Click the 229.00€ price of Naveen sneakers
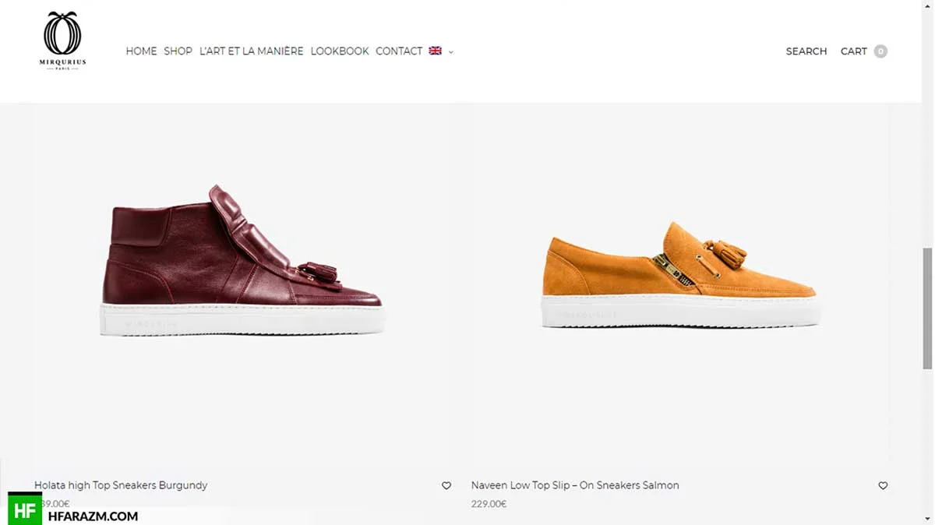Screen dimensions: 935x525 click(489, 504)
